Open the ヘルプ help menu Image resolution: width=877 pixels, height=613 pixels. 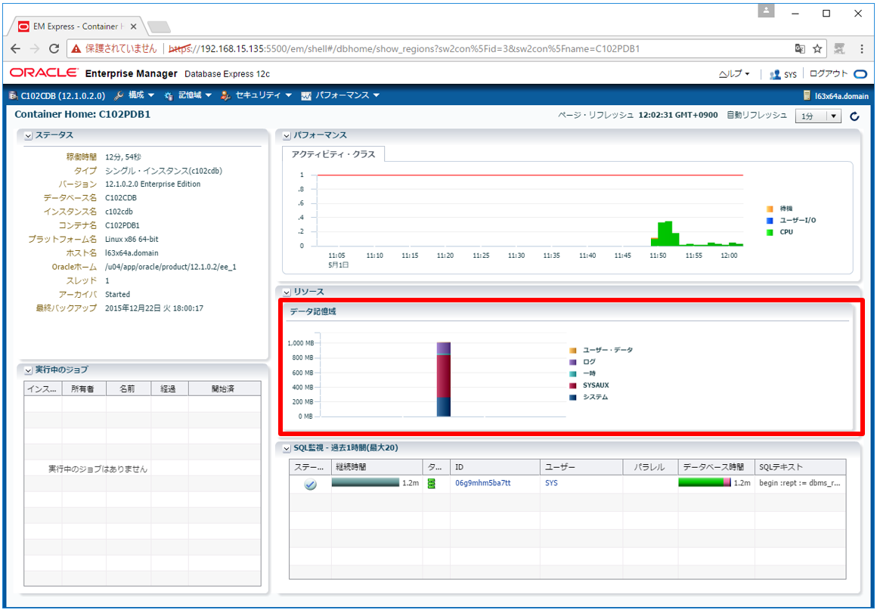(734, 74)
